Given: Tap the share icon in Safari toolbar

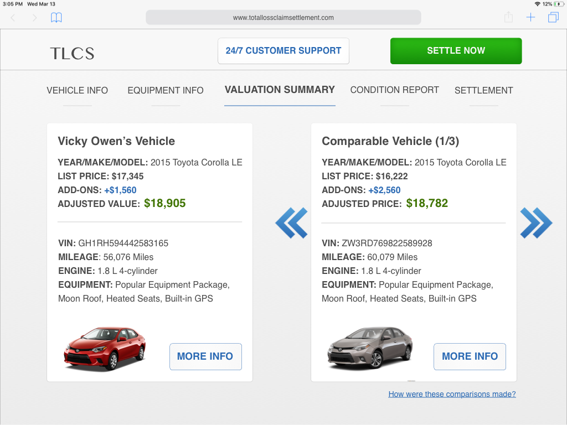Looking at the screenshot, I should (508, 17).
